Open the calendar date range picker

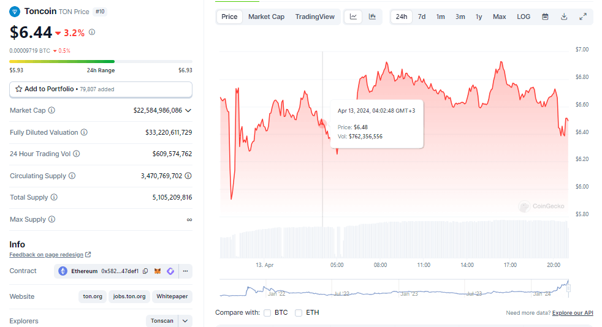tap(545, 17)
